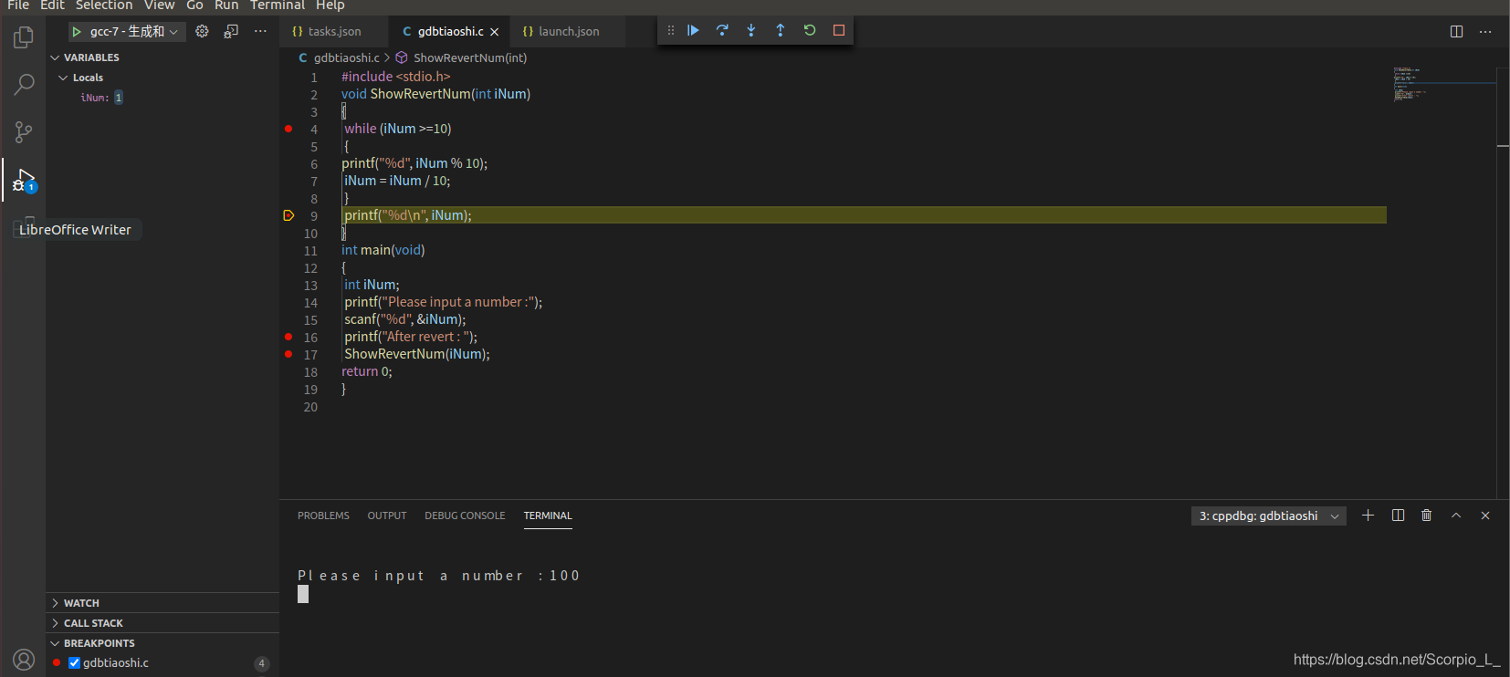Select the TERMINAL panel tab
Viewport: 1510px width, 677px height.
point(548,516)
